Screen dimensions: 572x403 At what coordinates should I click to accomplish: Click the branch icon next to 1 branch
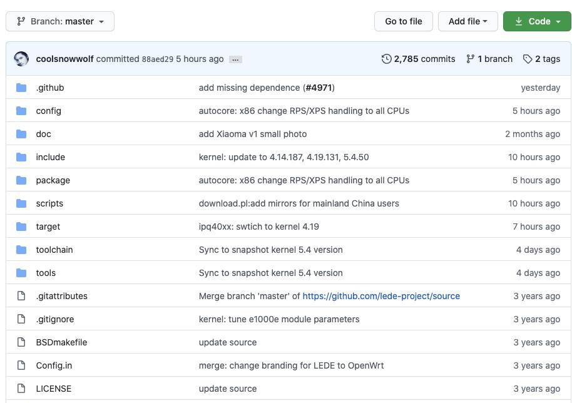(470, 59)
